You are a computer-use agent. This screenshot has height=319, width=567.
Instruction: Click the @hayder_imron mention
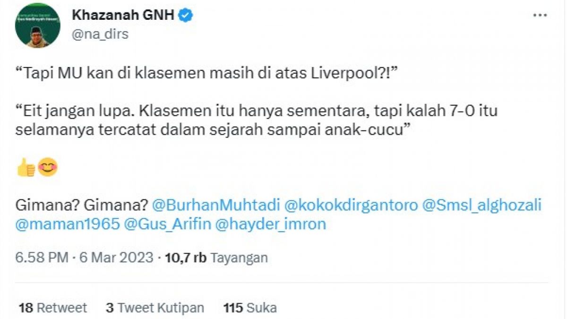(270, 224)
